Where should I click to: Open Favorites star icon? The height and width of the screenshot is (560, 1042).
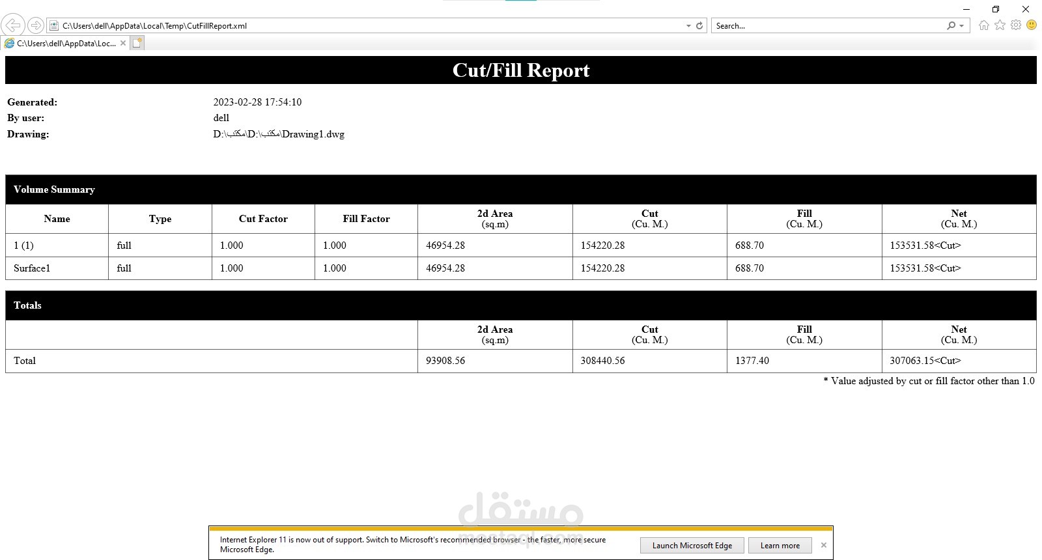pos(1000,25)
